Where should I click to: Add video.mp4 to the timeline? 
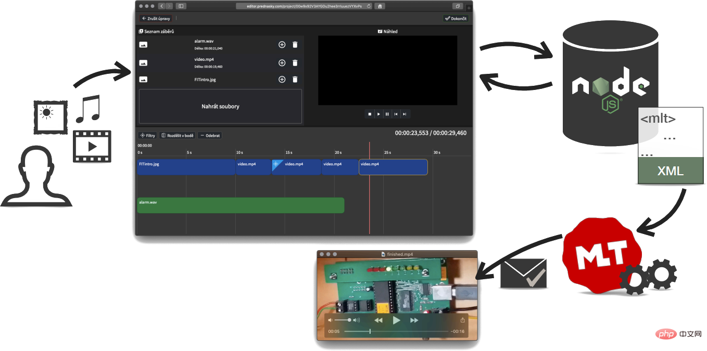point(282,63)
